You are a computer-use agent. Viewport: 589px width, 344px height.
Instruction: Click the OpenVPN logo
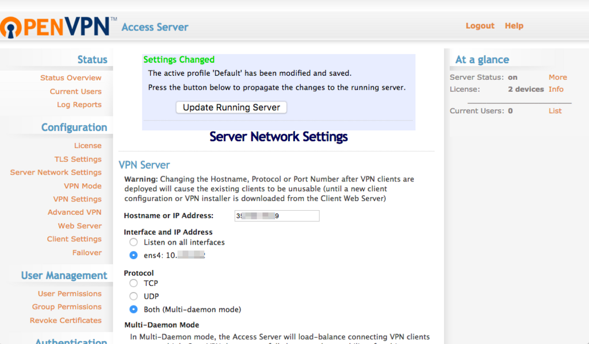click(x=58, y=26)
